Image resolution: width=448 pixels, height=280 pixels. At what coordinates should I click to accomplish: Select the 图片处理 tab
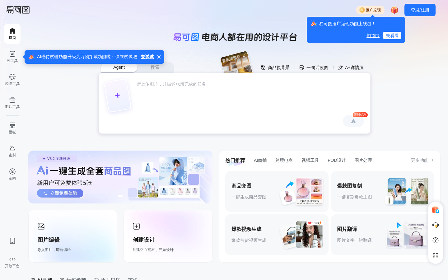pyautogui.click(x=363, y=160)
